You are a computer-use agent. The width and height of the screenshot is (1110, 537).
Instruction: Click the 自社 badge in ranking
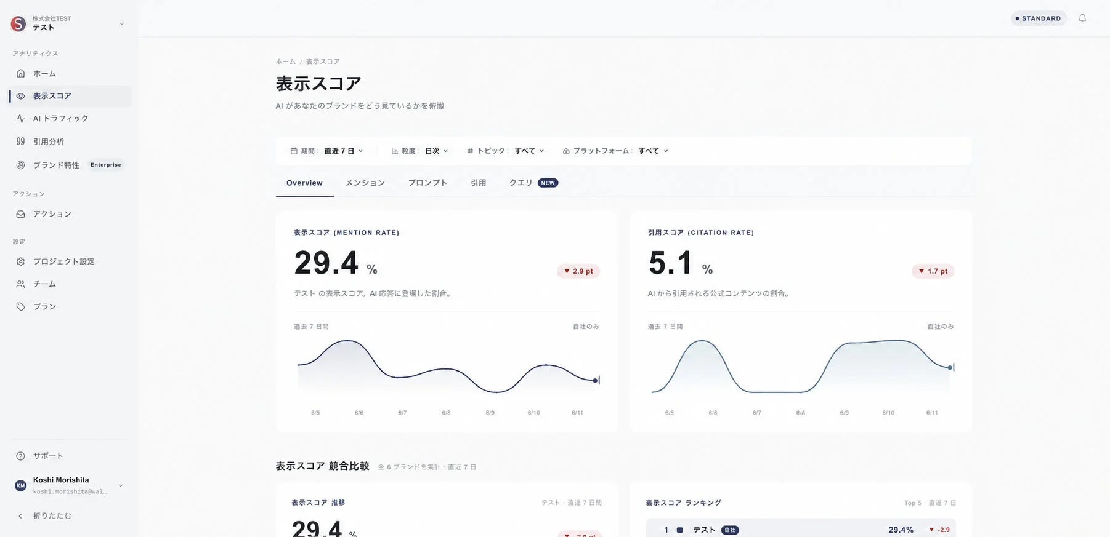click(730, 530)
